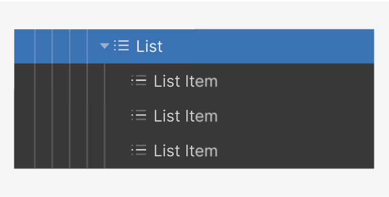Screen dimensions: 389x197
Task: Select the third List Item label
Action: [185, 150]
